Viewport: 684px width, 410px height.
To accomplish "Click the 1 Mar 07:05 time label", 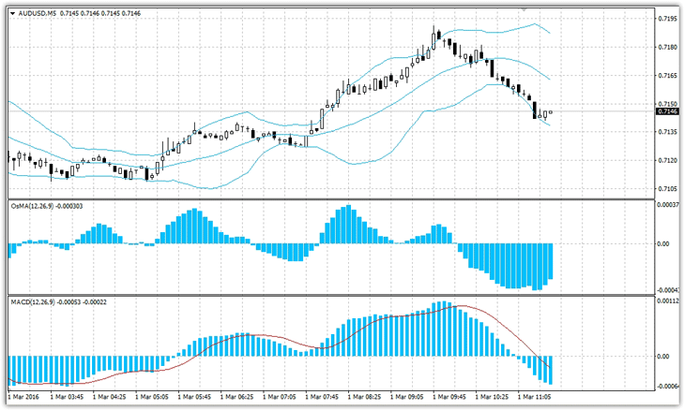I will (x=279, y=396).
